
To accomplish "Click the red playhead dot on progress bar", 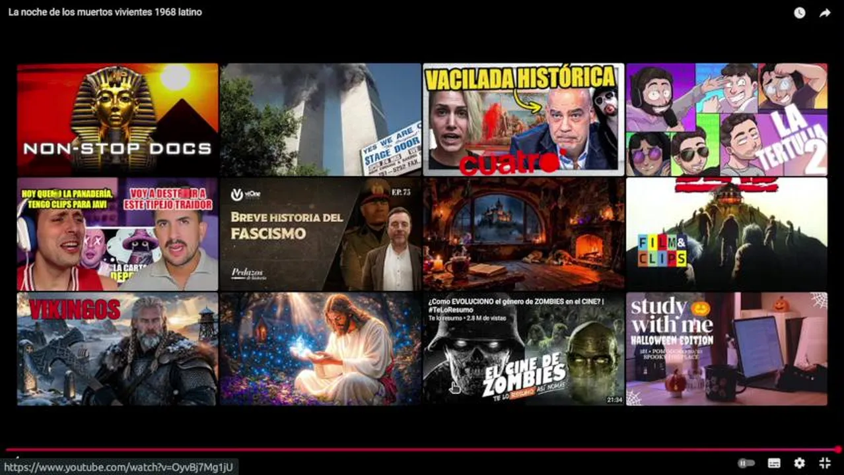I will coord(837,450).
